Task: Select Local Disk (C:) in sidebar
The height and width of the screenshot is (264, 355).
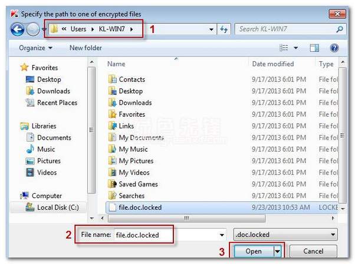Action: click(58, 207)
